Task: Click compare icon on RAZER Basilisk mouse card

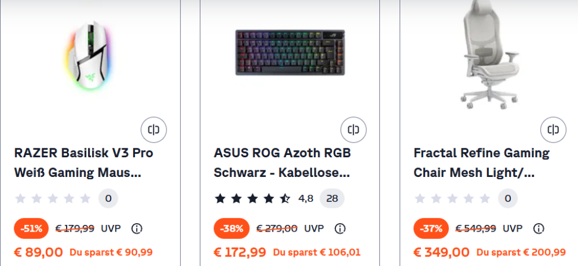Action: pos(153,130)
